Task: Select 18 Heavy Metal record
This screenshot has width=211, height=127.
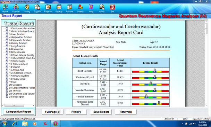Action: [16, 79]
